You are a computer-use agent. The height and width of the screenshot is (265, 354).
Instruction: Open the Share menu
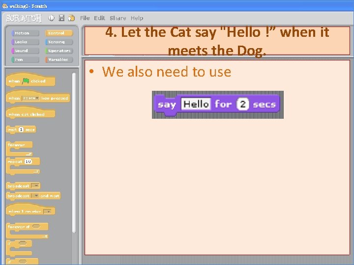(x=118, y=18)
